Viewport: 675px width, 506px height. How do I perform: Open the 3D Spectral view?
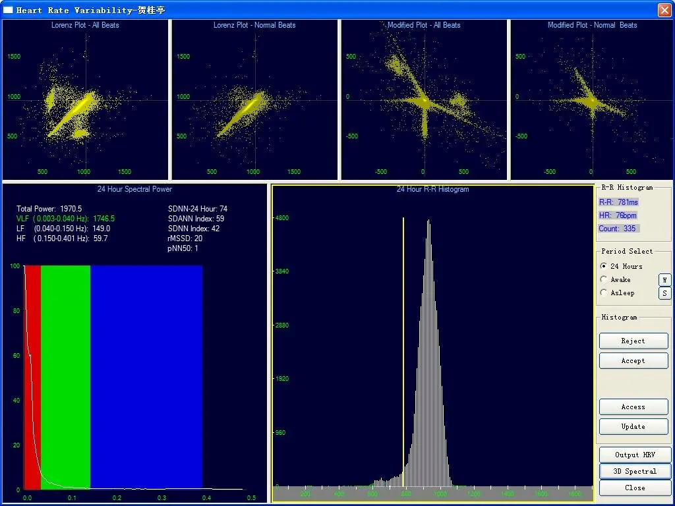pos(635,471)
